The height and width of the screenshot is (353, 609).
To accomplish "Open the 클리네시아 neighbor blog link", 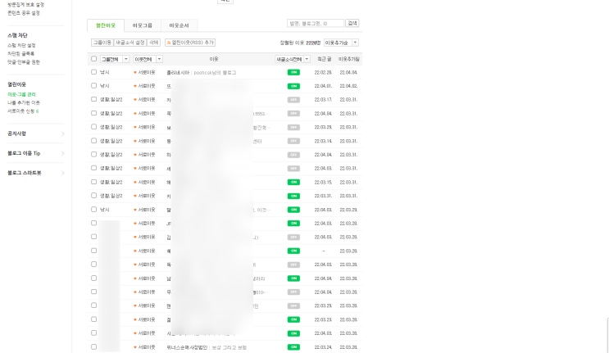I will click(178, 73).
